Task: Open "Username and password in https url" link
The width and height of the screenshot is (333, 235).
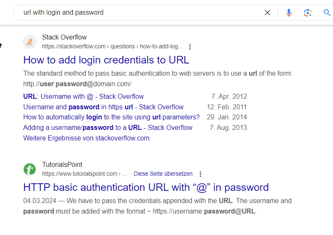Action: pyautogui.click(x=103, y=107)
